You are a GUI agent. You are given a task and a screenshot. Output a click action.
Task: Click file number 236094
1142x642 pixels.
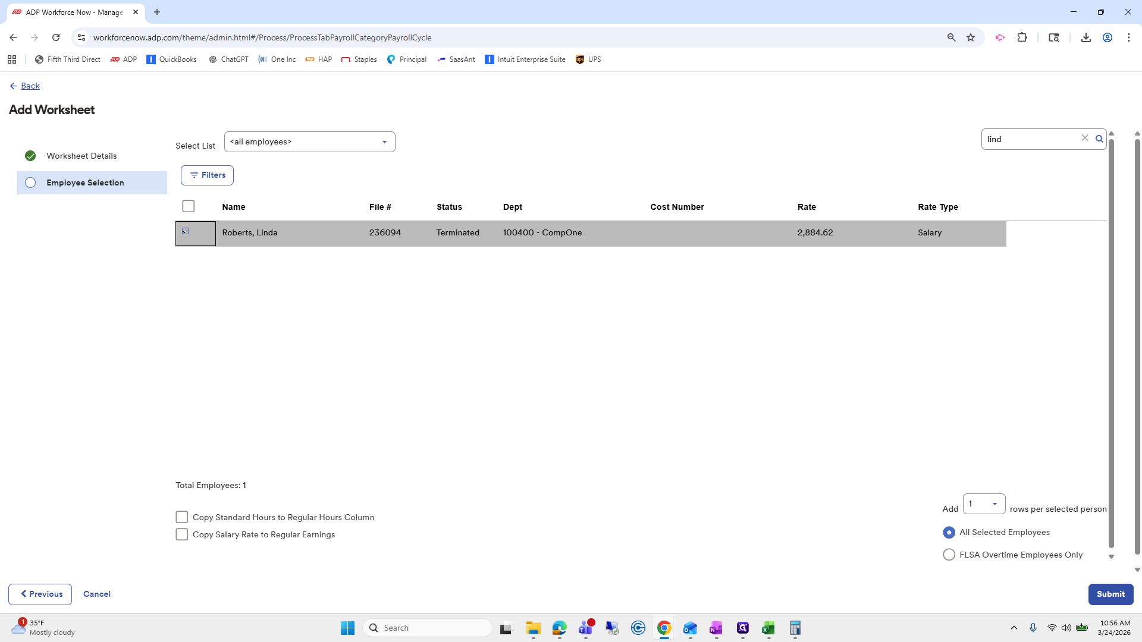(385, 232)
